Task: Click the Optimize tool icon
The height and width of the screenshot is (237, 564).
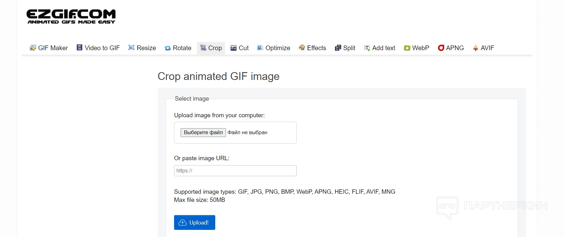Action: click(260, 48)
